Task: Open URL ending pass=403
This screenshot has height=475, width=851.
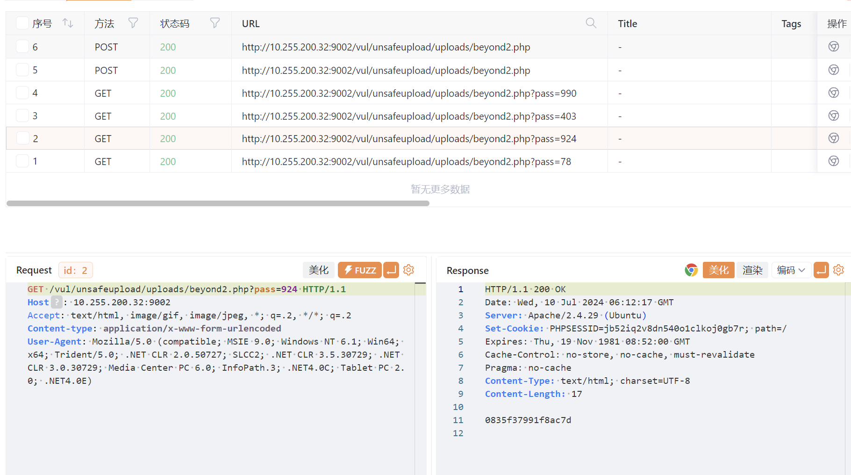Action: [x=409, y=116]
